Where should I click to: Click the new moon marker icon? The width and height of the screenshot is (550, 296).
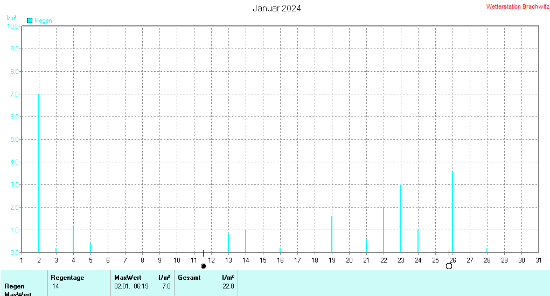click(204, 266)
